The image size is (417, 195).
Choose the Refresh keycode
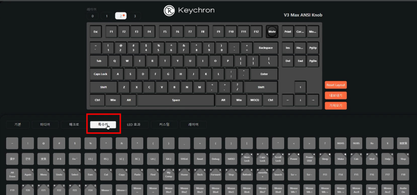pos(247,175)
